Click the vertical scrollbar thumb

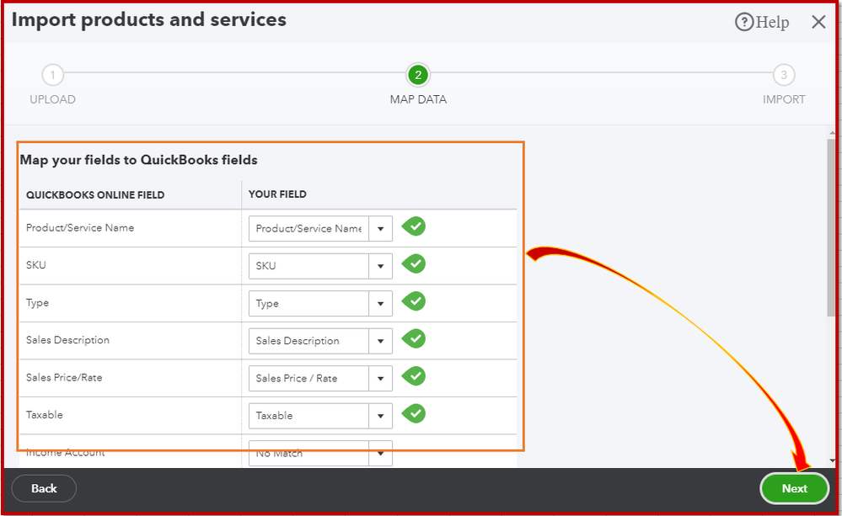[x=831, y=227]
